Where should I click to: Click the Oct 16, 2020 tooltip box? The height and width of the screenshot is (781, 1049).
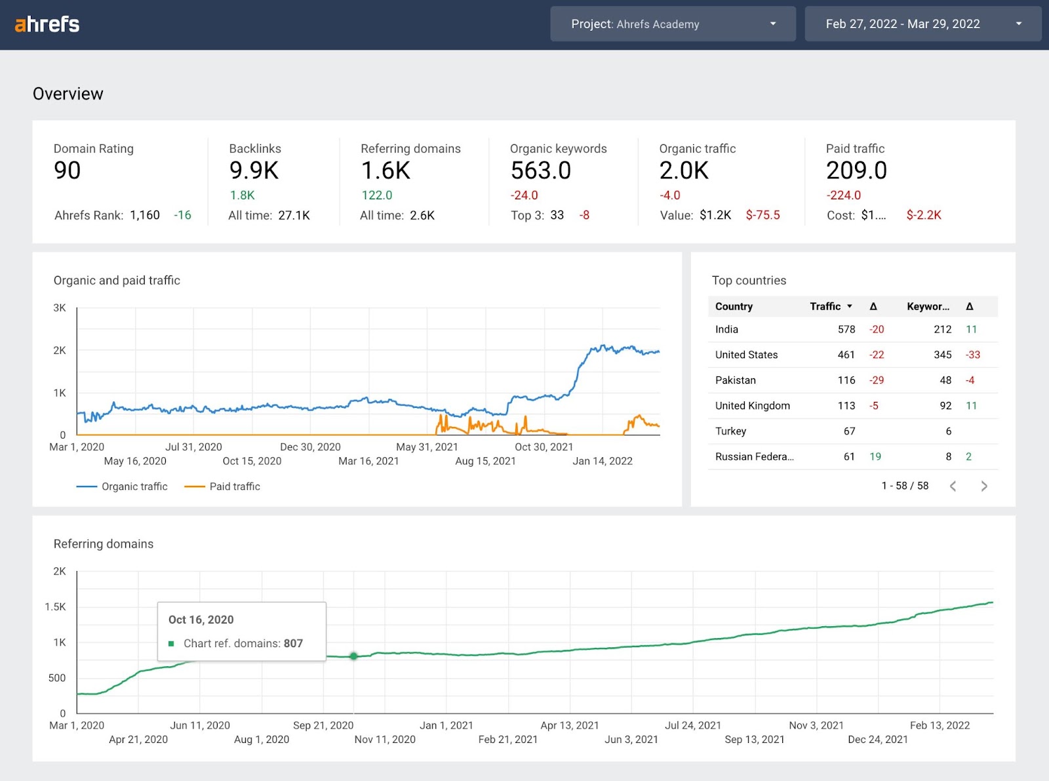(x=241, y=631)
